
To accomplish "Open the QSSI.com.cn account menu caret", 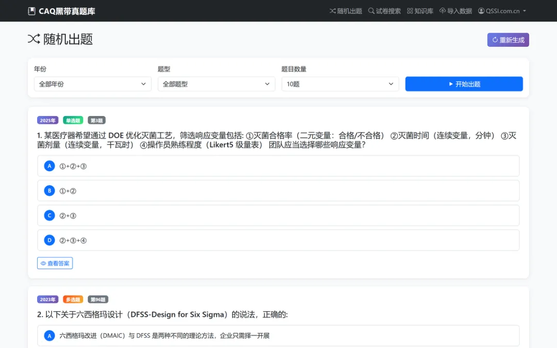I will click(x=525, y=11).
